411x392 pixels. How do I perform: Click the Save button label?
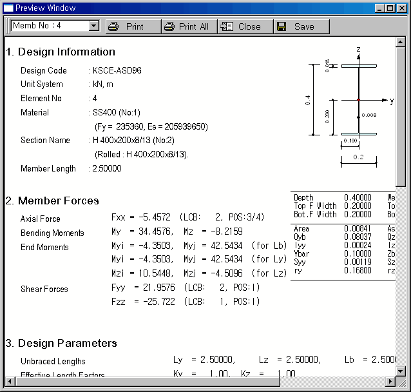(x=304, y=26)
